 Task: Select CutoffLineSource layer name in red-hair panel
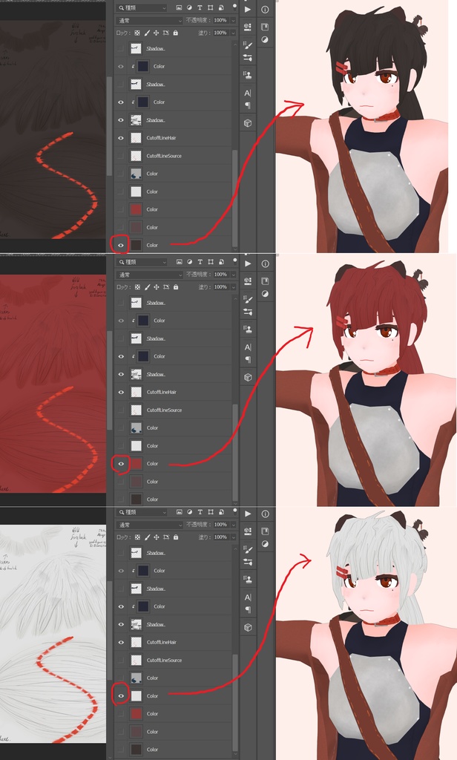coord(164,410)
